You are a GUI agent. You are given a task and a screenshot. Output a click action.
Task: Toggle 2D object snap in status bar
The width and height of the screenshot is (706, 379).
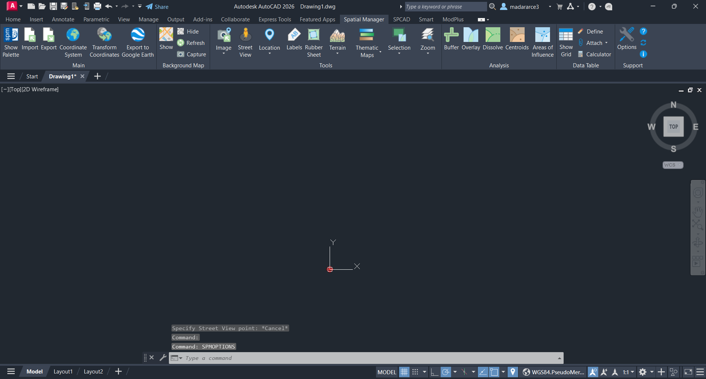494,372
